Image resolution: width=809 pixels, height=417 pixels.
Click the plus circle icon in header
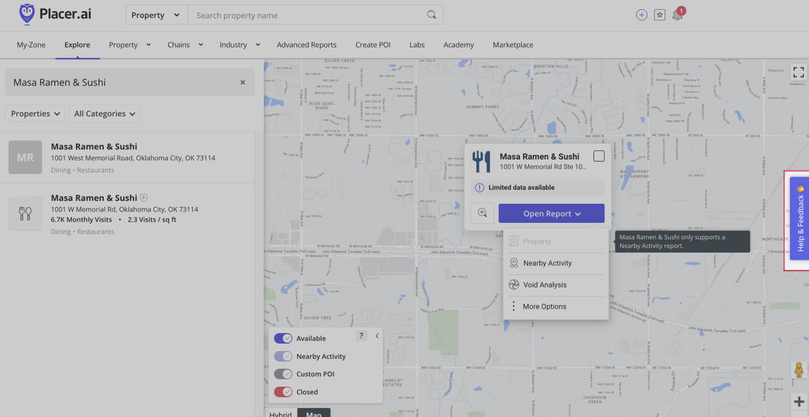(x=641, y=15)
